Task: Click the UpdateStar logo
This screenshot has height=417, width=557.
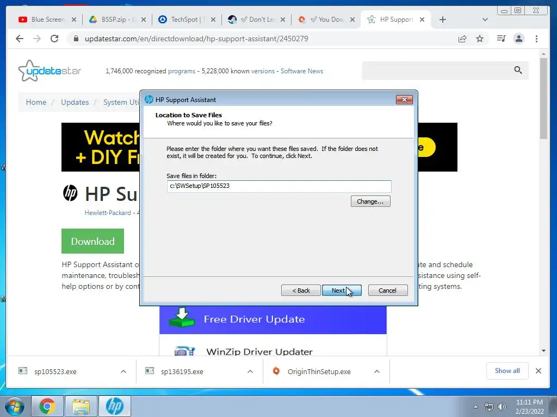Action: coord(49,71)
